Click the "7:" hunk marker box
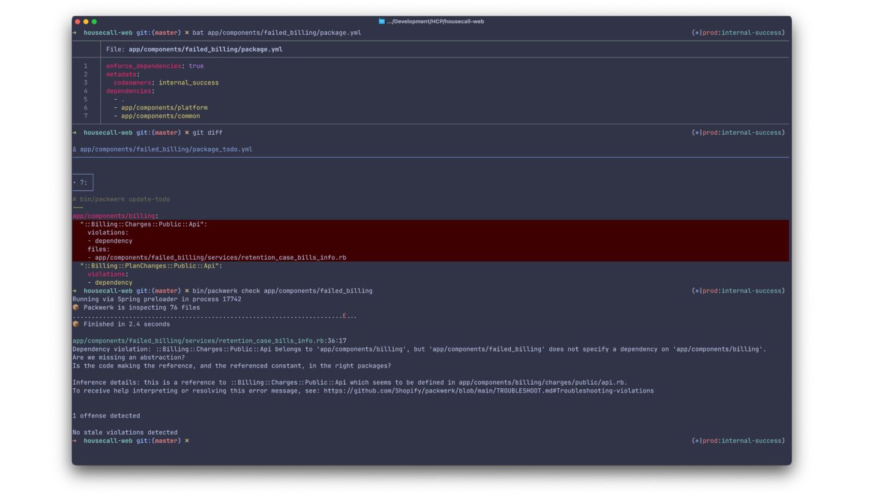This screenshot has height=496, width=882. pyautogui.click(x=83, y=182)
